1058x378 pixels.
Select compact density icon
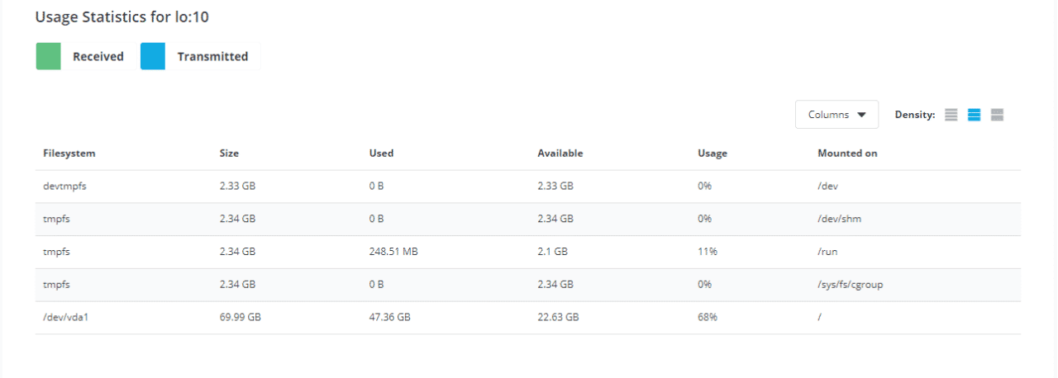(951, 115)
